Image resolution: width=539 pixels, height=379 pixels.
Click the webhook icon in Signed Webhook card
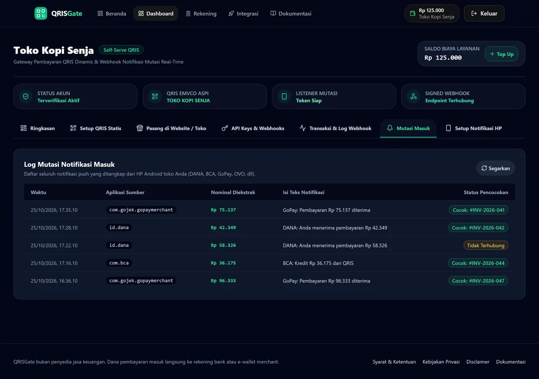pyautogui.click(x=414, y=97)
